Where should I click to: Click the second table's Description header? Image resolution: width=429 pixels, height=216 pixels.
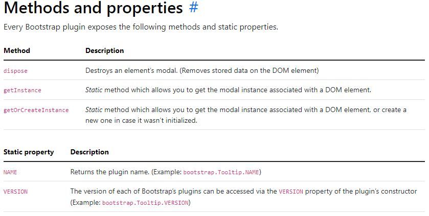coord(89,152)
